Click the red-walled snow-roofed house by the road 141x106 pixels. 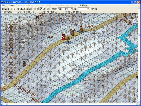coord(91,25)
